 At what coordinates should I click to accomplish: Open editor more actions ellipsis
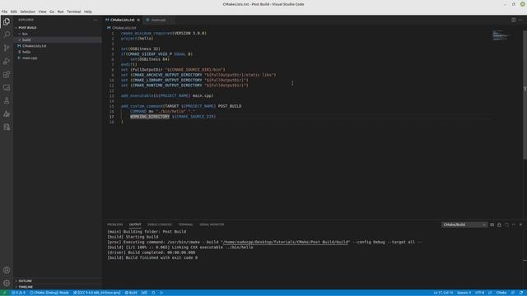pos(521,20)
